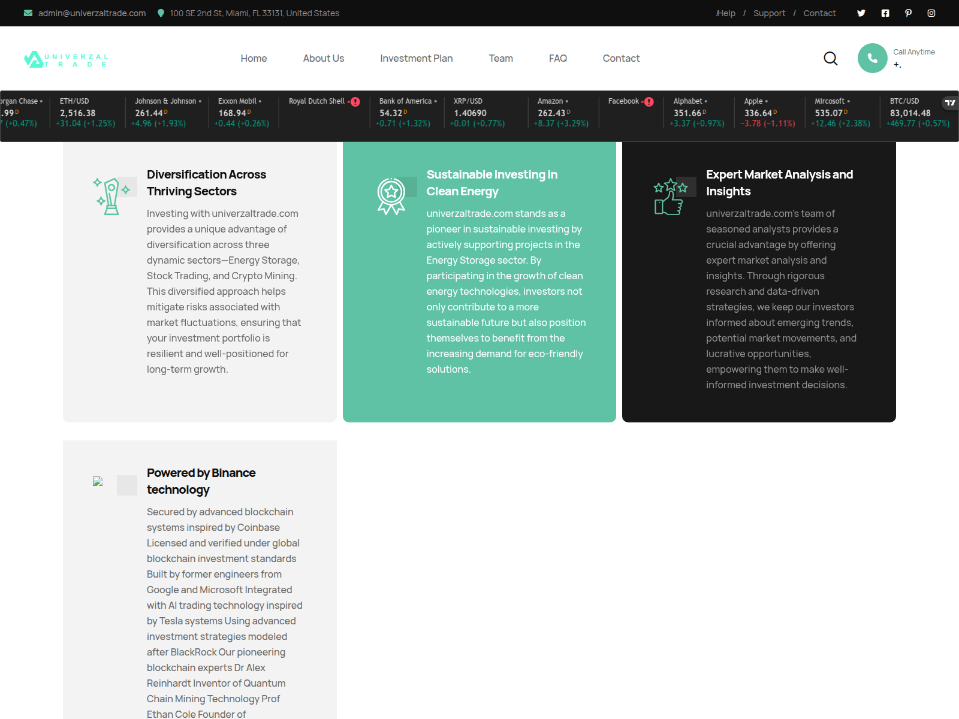Click the Facebook ticker error icon

pyautogui.click(x=649, y=102)
